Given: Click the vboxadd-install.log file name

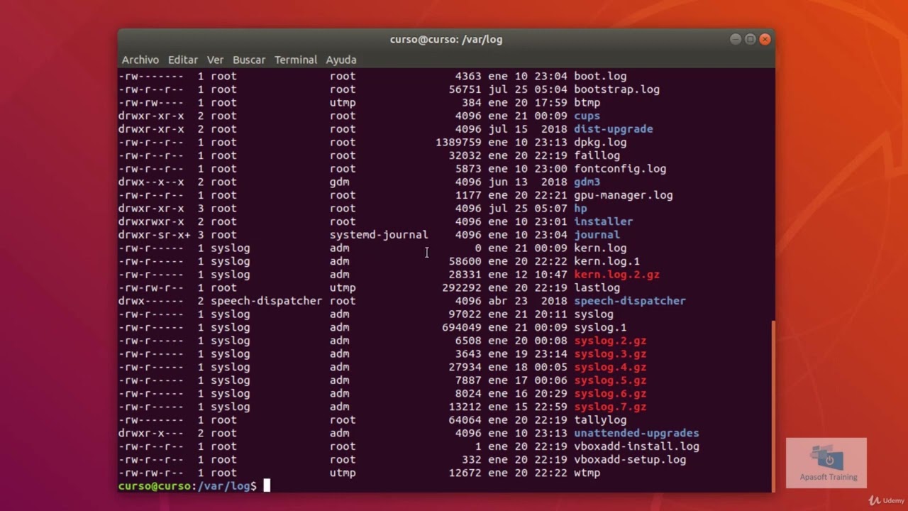Looking at the screenshot, I should coord(636,446).
